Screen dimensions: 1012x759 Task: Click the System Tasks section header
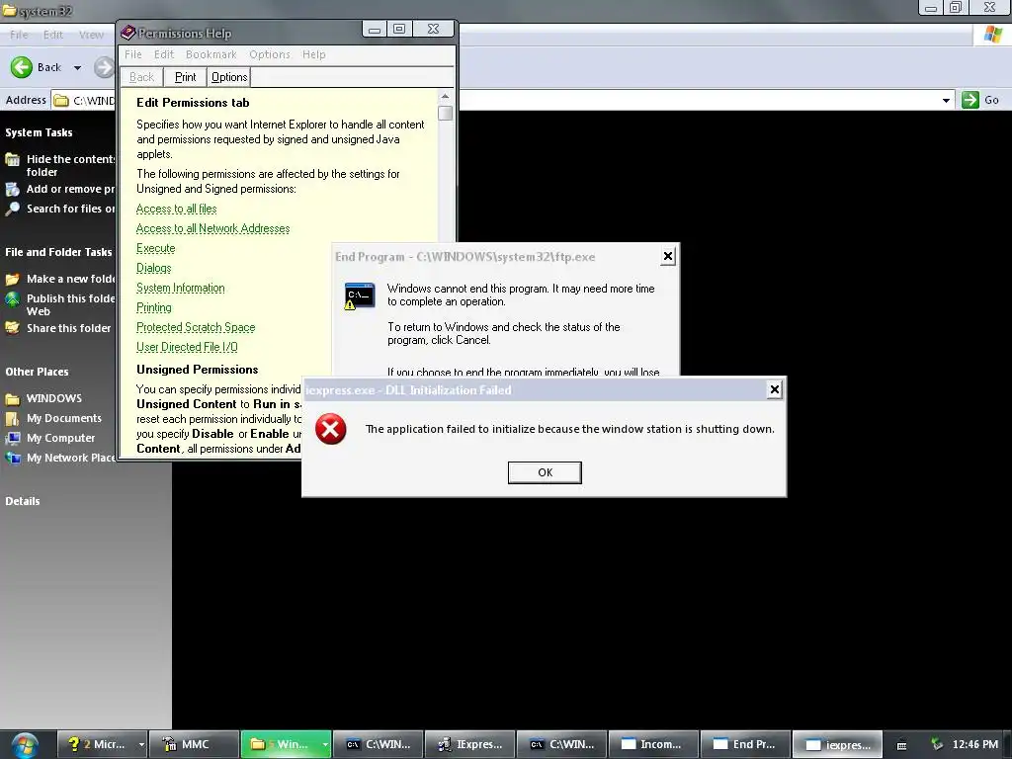39,132
